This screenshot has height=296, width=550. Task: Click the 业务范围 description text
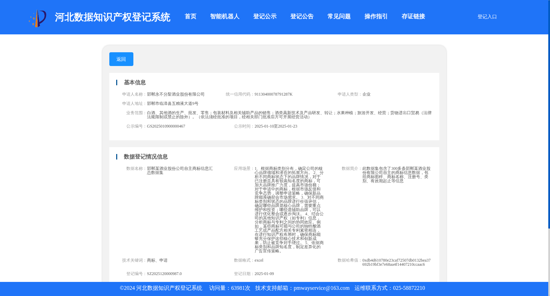click(289, 115)
